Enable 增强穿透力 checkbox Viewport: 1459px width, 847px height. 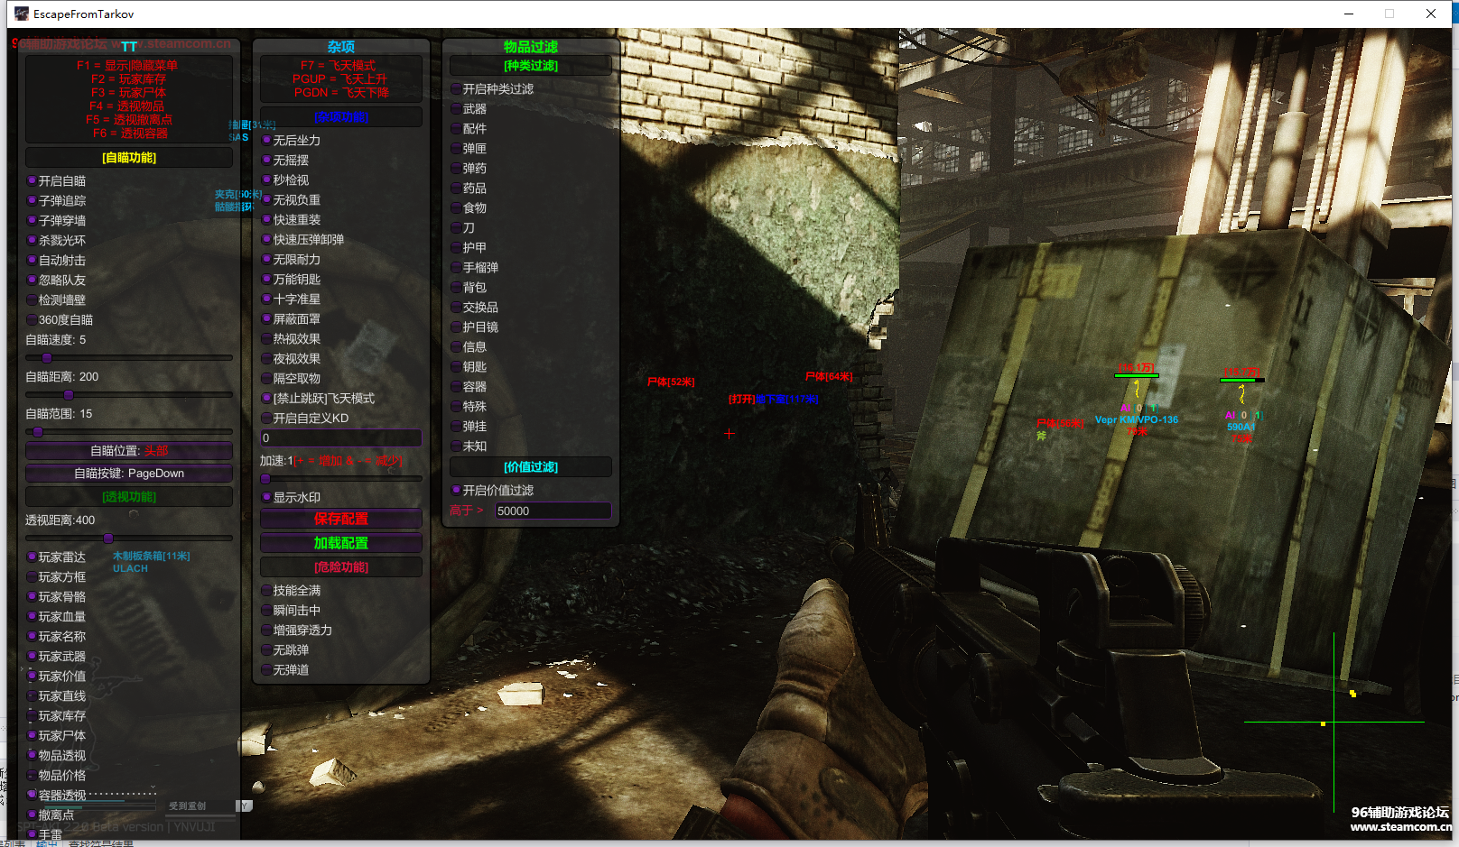tap(267, 630)
